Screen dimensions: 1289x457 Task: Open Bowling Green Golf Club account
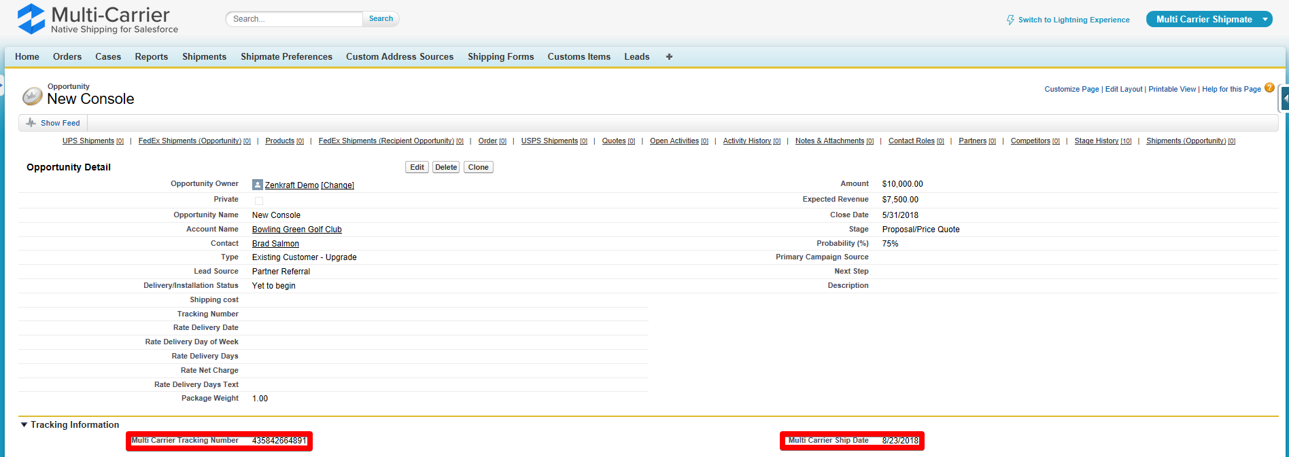[x=297, y=230]
